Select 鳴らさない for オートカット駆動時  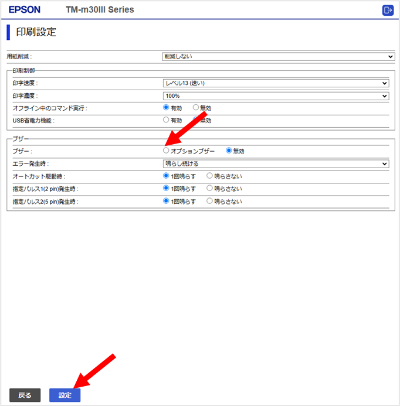[x=210, y=176]
